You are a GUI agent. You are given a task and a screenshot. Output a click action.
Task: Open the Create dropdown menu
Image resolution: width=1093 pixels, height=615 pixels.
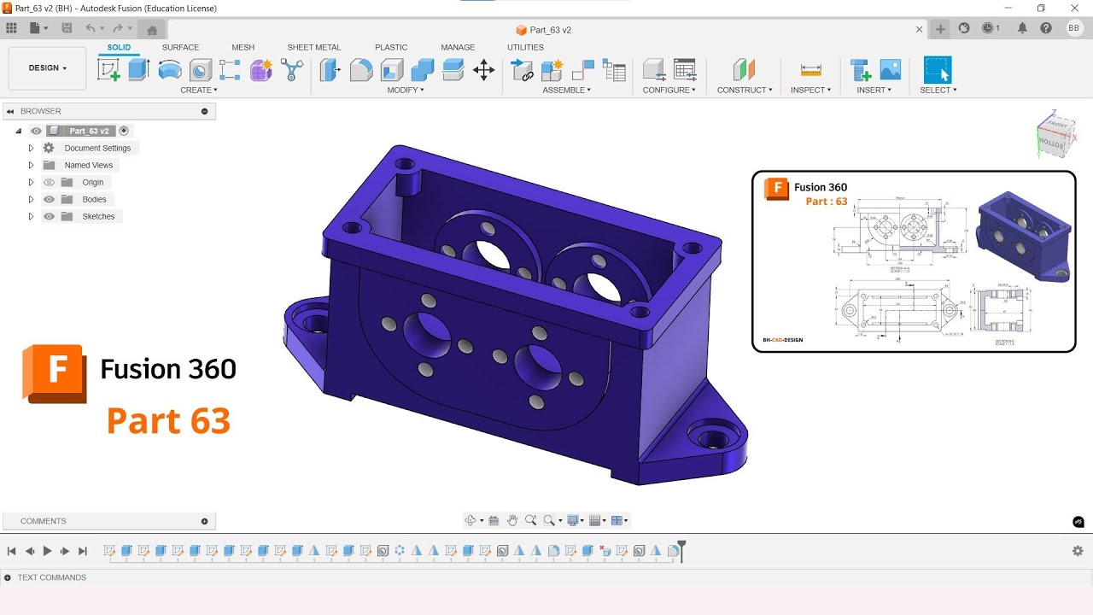pos(199,90)
